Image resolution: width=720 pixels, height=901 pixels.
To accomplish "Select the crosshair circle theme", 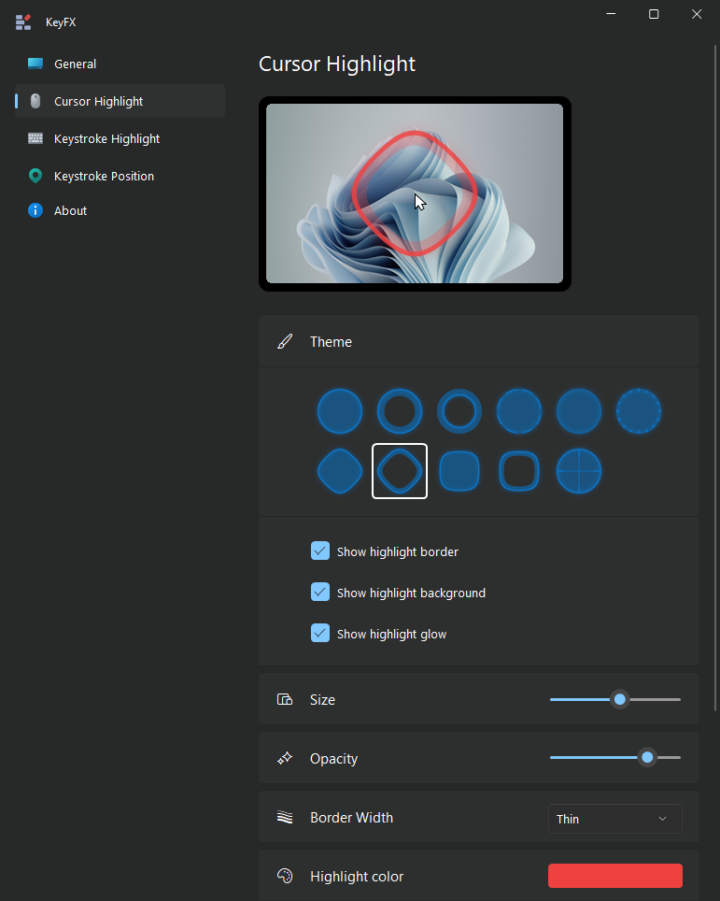I will (x=579, y=471).
